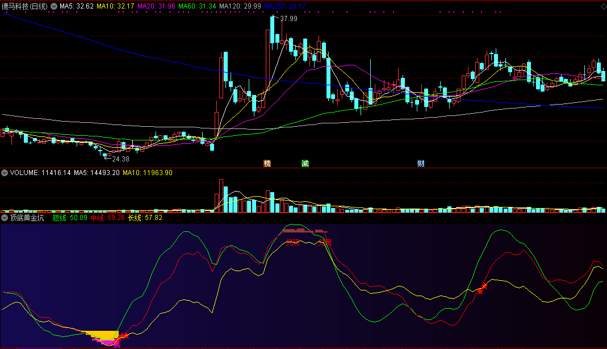Open the blue 财 financial report marker
Image resolution: width=607 pixels, height=349 pixels.
(x=421, y=164)
